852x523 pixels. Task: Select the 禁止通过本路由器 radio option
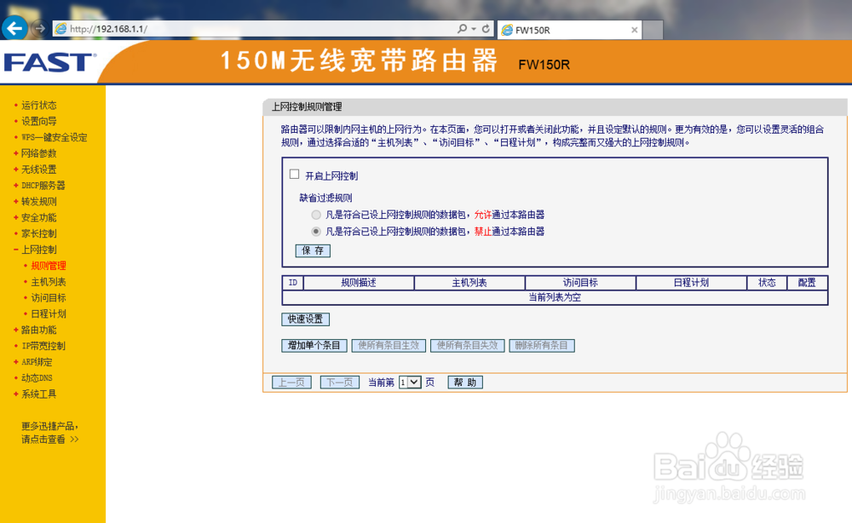point(316,233)
